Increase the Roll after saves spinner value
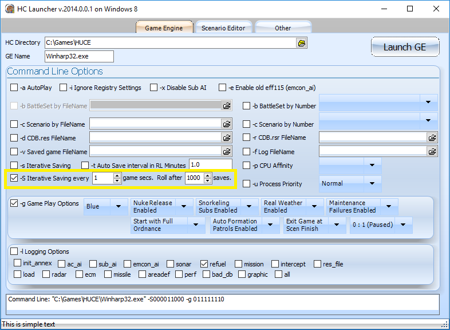Viewport: 450px width, 330px height. 207,175
